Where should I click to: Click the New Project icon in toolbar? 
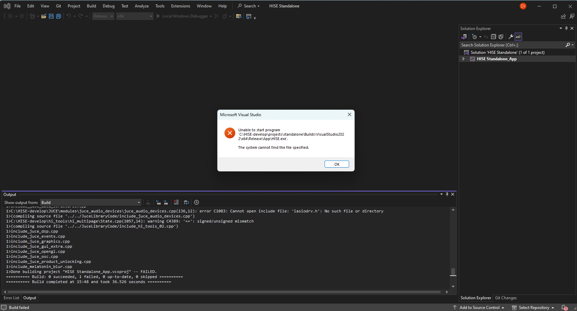coord(32,16)
